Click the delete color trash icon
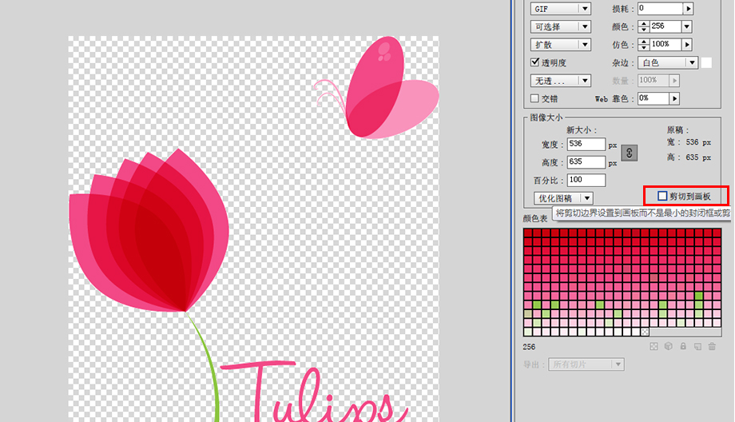This screenshot has height=422, width=735. click(711, 346)
